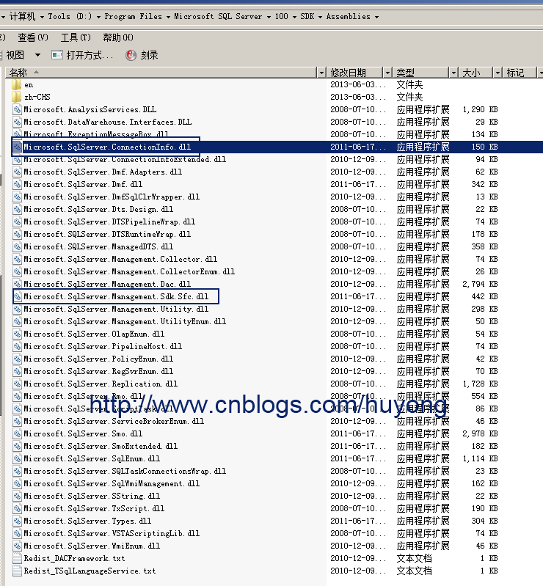Click the Microsoft.SqlServer.ConnectionInfo.dll file icon
This screenshot has width=543, height=586.
[17, 147]
